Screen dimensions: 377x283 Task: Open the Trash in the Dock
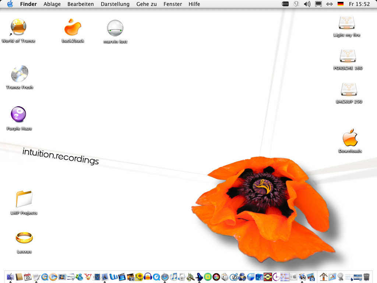367,277
